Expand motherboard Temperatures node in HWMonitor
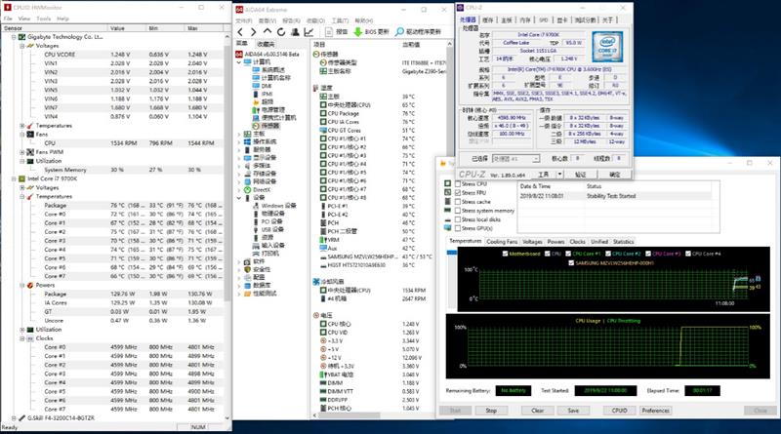Viewport: 781px width, 434px height. tap(21, 126)
